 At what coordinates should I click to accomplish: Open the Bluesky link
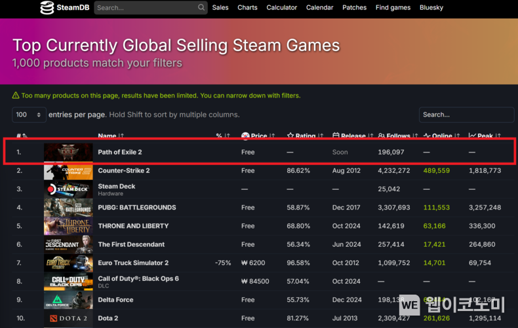tap(431, 8)
